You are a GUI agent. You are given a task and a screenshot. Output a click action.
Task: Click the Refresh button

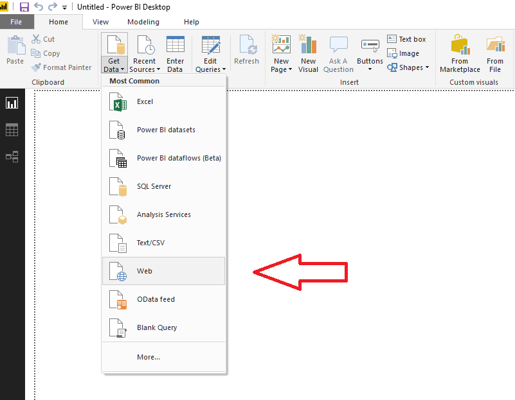(247, 50)
